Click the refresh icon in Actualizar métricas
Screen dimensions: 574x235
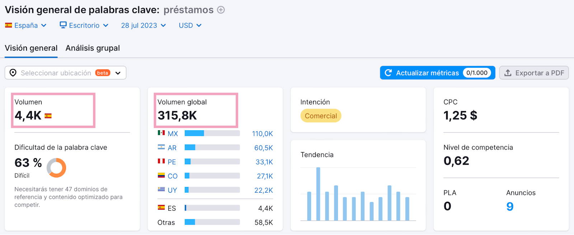(388, 73)
